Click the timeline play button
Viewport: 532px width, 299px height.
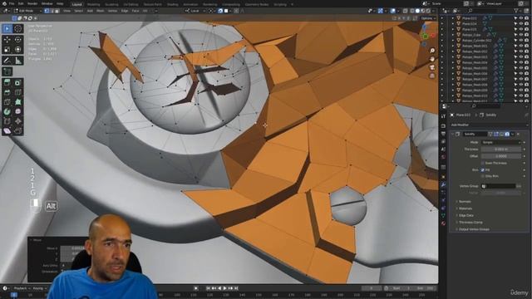tap(224, 288)
